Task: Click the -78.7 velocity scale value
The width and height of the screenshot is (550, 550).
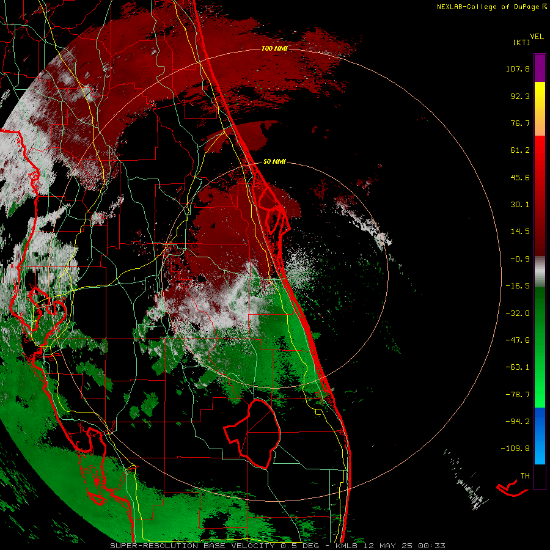Action: point(518,395)
